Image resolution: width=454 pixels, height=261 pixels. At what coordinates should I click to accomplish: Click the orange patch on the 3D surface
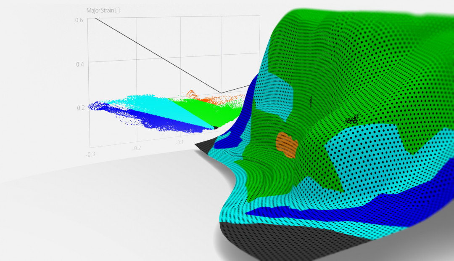point(288,145)
